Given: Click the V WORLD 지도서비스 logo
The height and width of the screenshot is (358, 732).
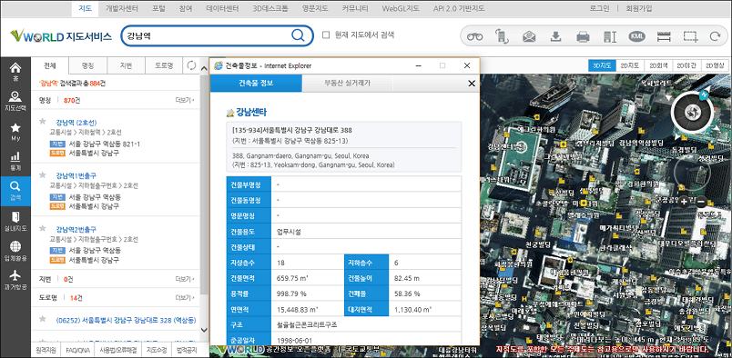Looking at the screenshot, I should click(x=61, y=36).
